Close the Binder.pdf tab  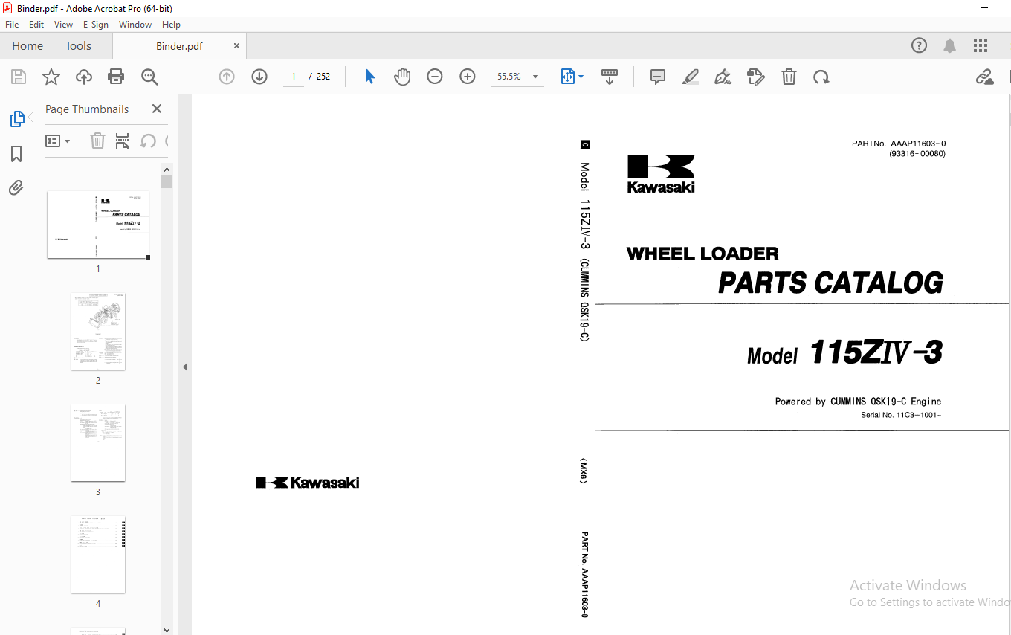click(236, 46)
